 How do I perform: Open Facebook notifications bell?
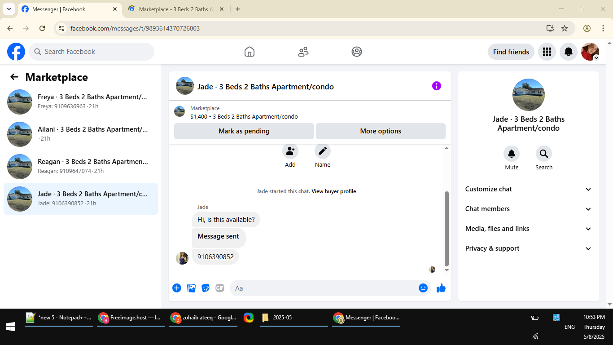569,52
